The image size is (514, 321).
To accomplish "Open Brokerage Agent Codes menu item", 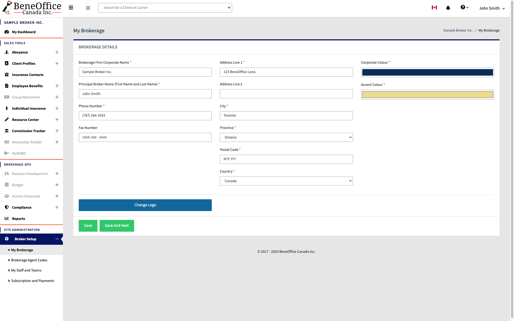I will point(29,260).
